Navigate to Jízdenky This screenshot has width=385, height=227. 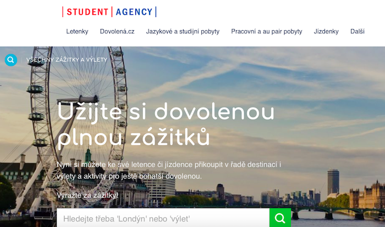(326, 31)
